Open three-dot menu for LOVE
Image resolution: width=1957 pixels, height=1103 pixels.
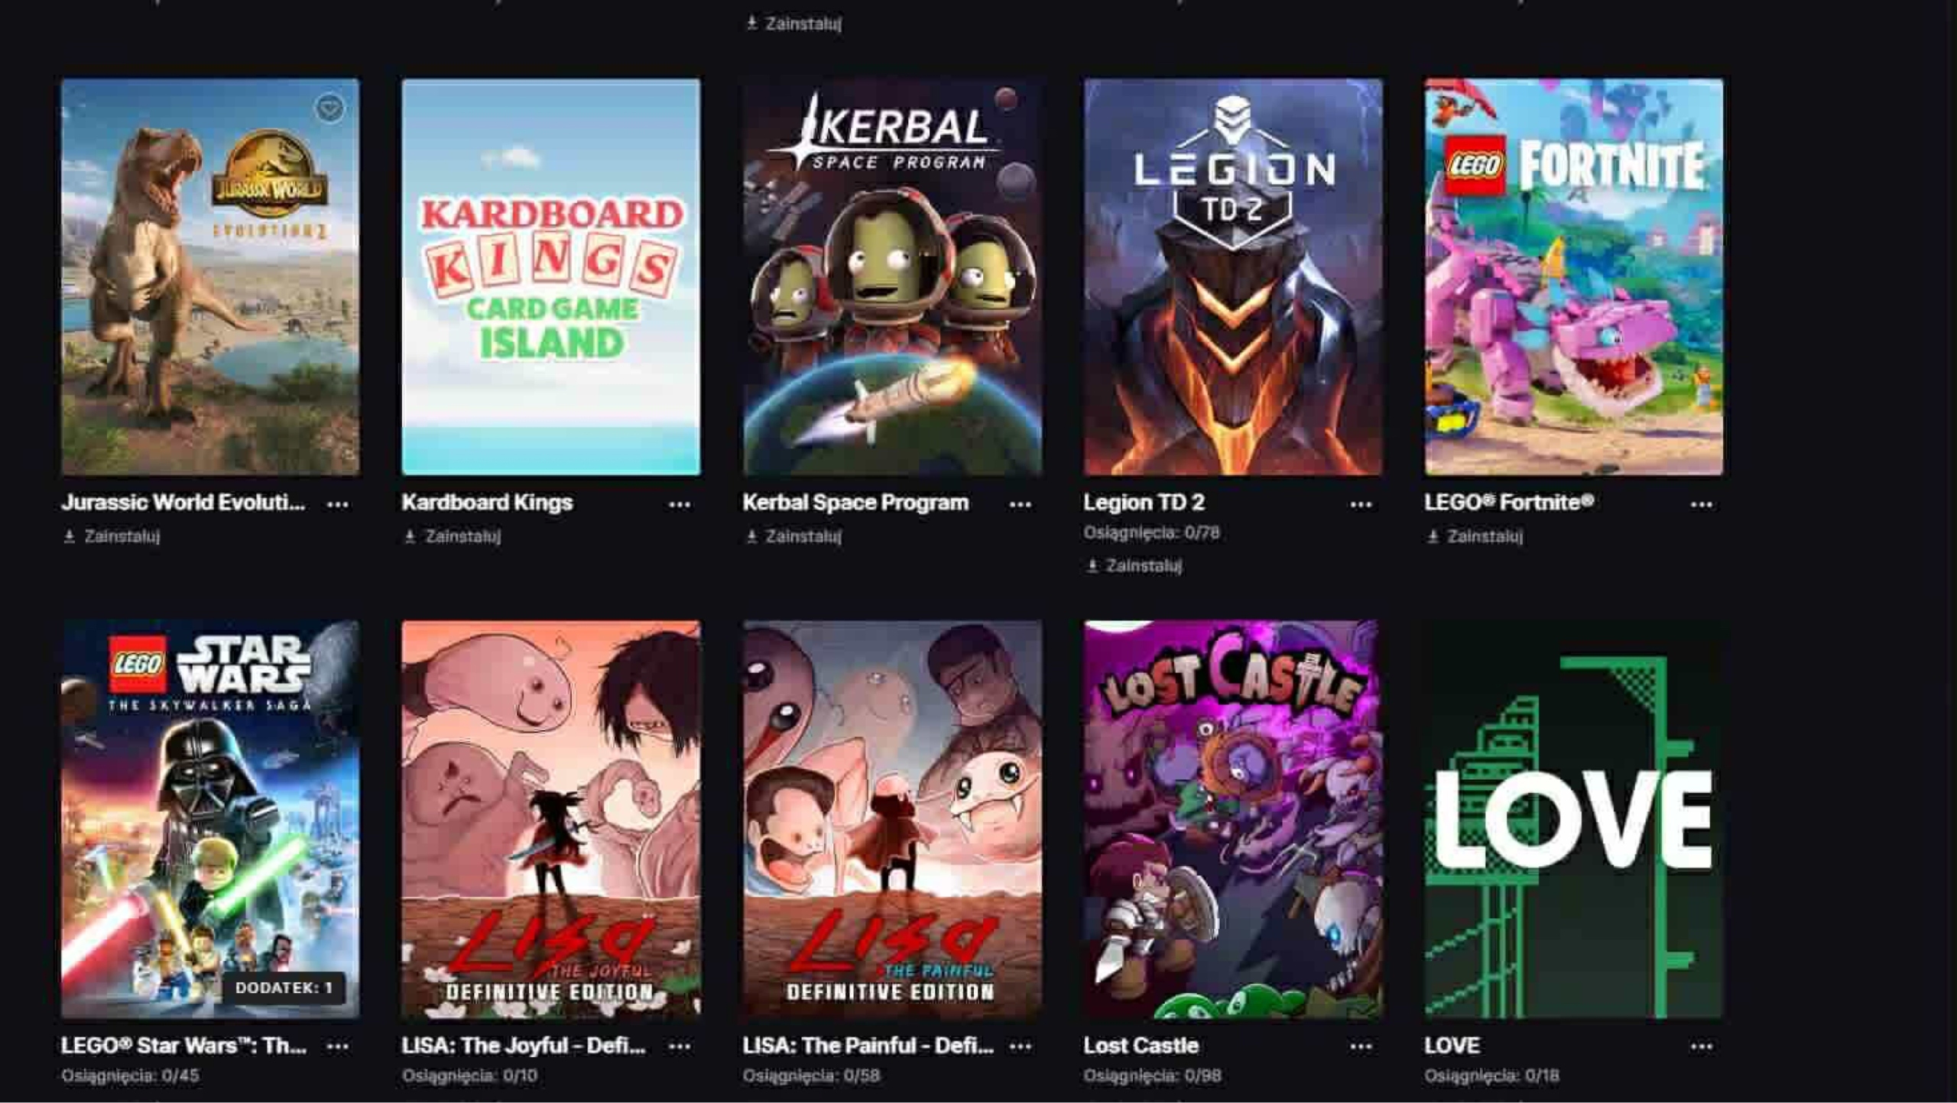click(x=1701, y=1046)
